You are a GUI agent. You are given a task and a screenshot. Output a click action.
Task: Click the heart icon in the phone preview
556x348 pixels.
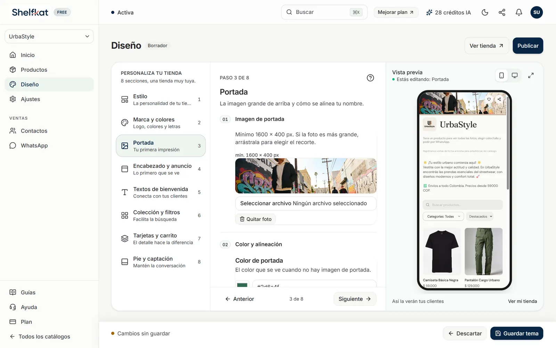489,99
